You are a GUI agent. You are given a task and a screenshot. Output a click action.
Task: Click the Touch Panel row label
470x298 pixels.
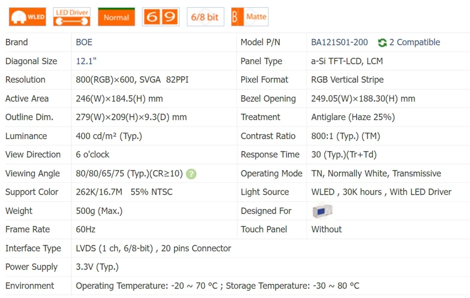click(264, 229)
